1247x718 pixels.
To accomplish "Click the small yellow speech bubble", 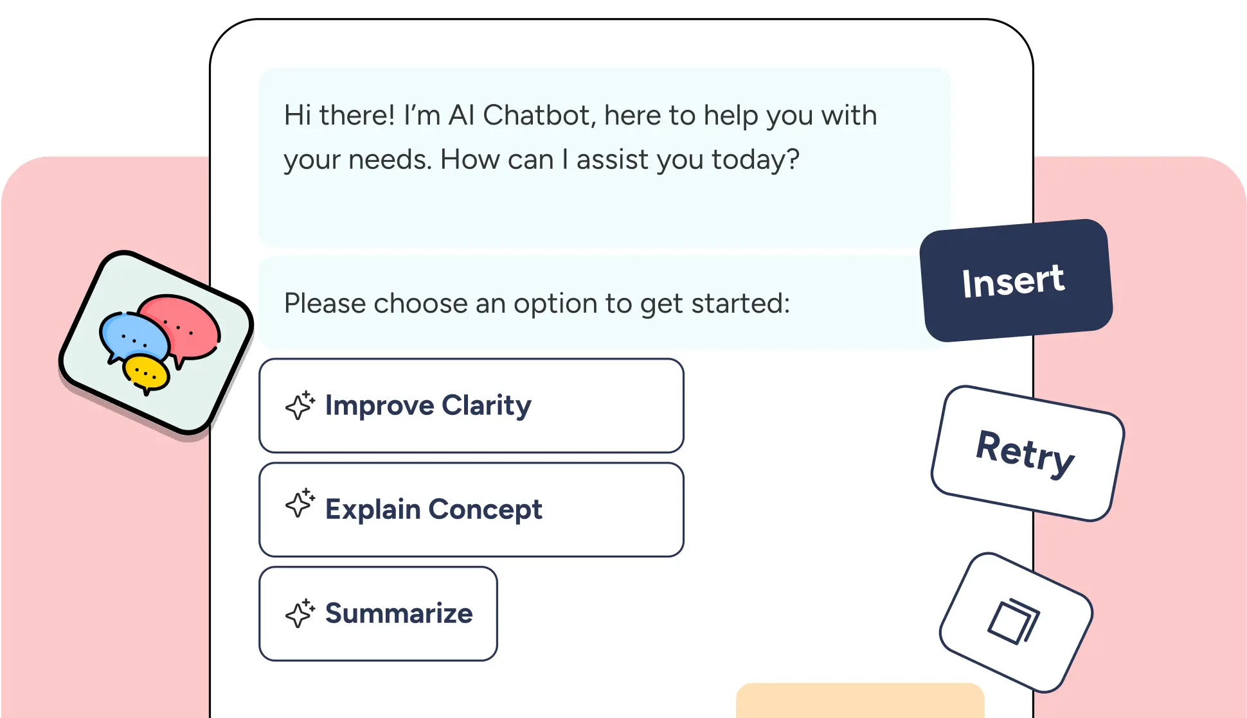I will tap(147, 373).
